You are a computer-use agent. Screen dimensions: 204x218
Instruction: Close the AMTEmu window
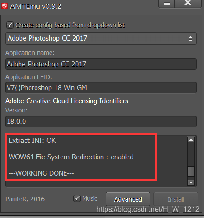pos(188,4)
